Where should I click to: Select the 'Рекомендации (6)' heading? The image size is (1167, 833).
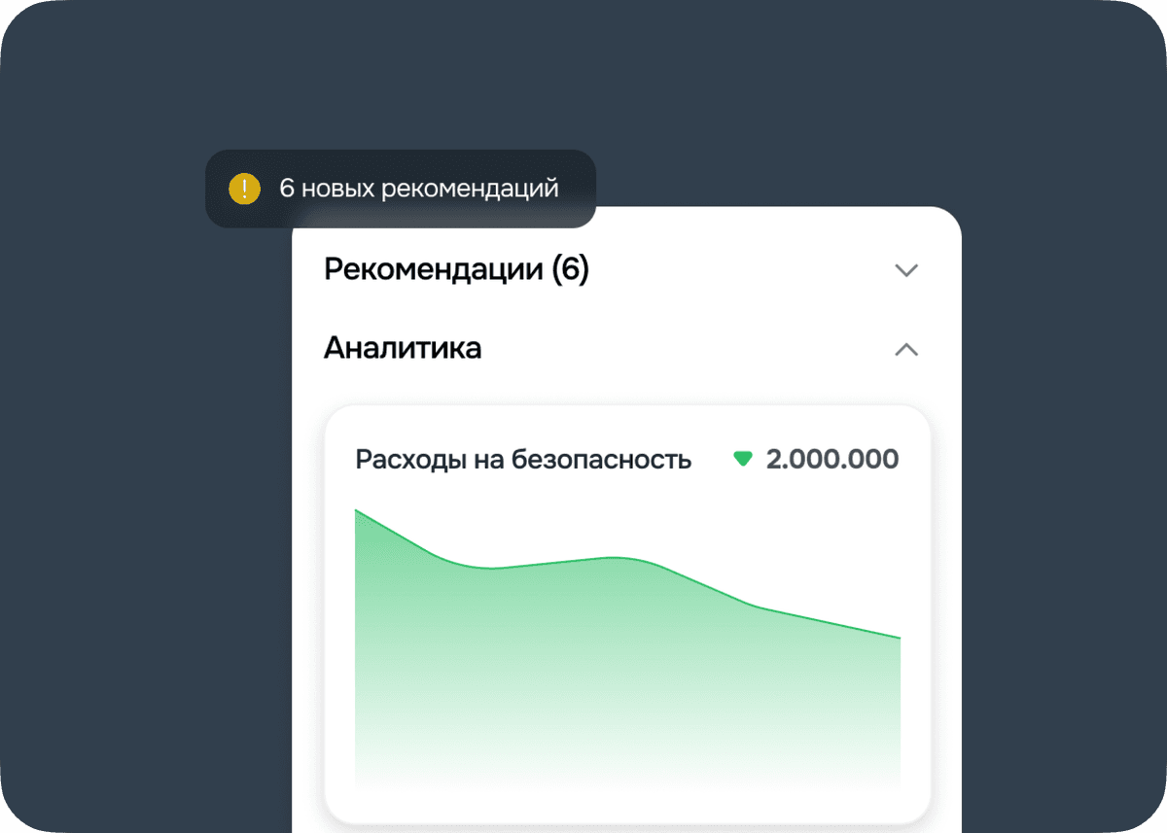(x=456, y=270)
